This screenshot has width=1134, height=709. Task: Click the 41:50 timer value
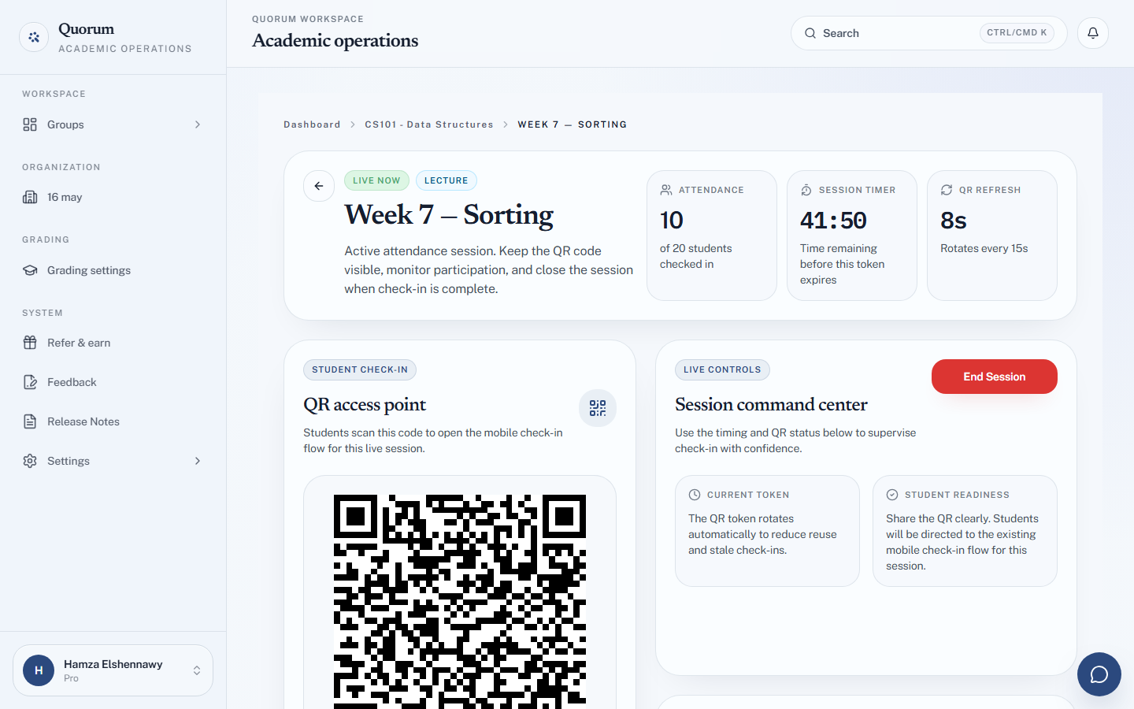[x=833, y=221]
